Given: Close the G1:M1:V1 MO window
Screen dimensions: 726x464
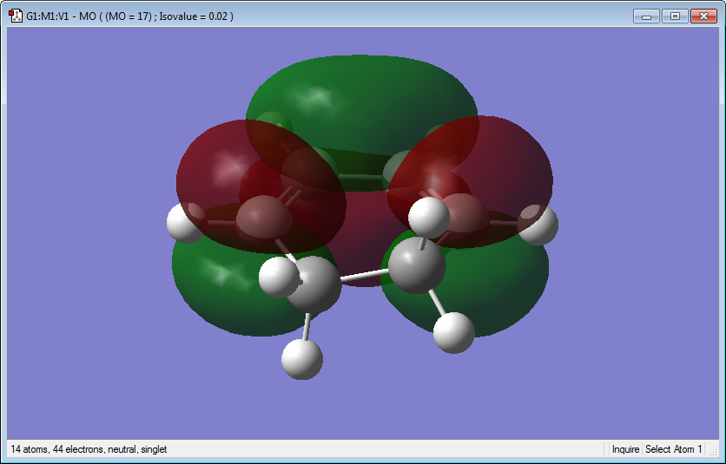Looking at the screenshot, I should point(703,16).
